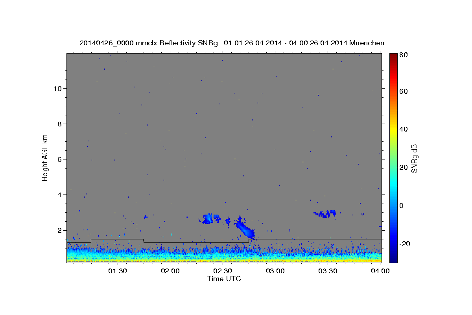Click the 'Time UTC' axis label
Viewport: 472px width, 315px height.
tap(224, 279)
